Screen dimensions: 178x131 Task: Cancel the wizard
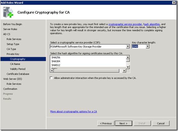(161, 123)
